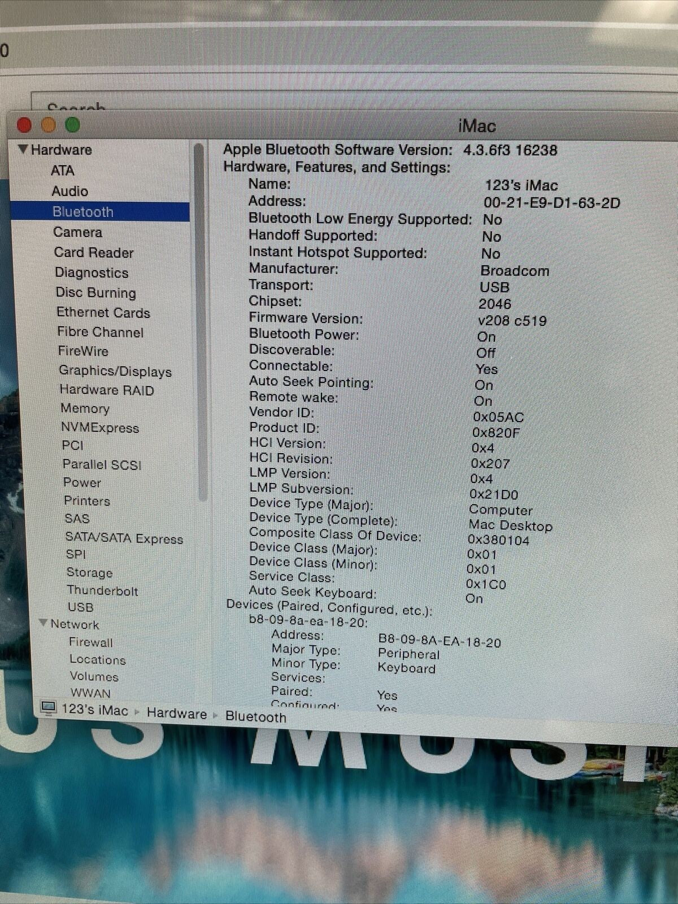Select SAS in the sidebar
This screenshot has width=678, height=904.
pyautogui.click(x=77, y=518)
